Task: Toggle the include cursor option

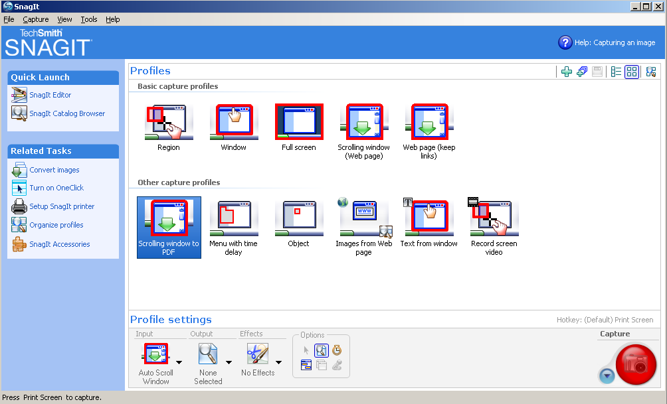Action: point(306,350)
